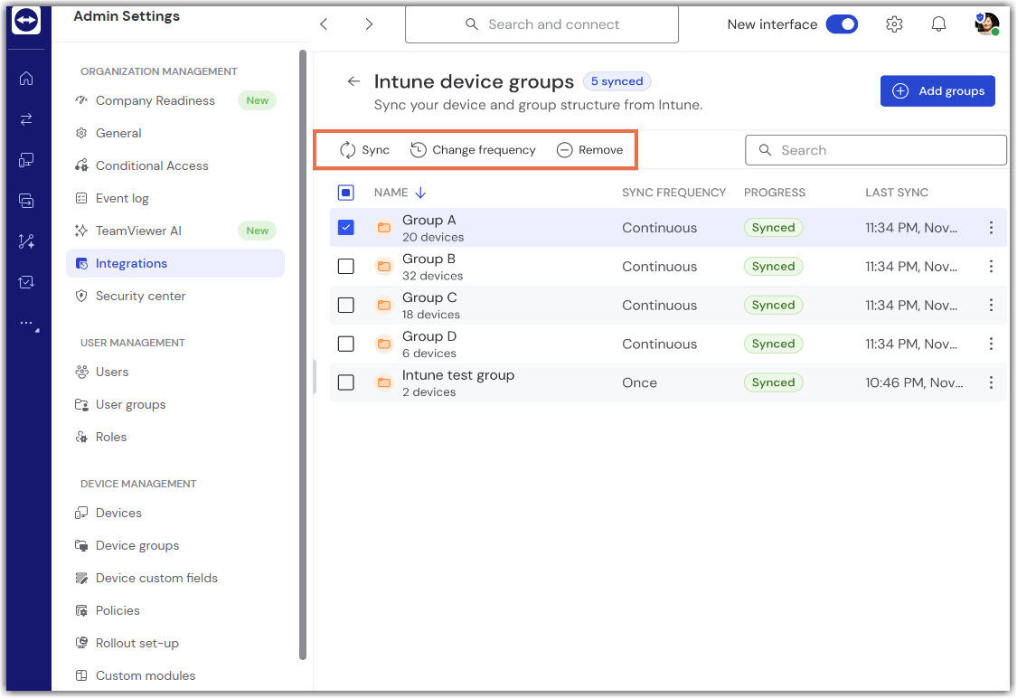Open the Workflows branch icon in left rail
This screenshot has height=698, width=1017.
[x=26, y=241]
